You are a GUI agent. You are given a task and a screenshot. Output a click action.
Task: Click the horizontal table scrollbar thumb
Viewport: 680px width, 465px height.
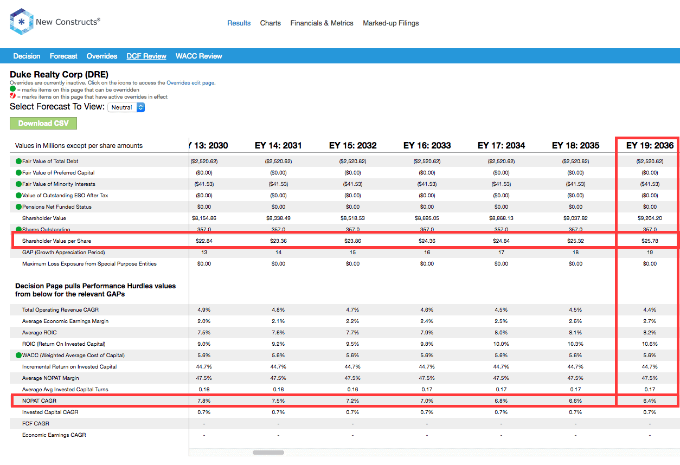point(268,452)
